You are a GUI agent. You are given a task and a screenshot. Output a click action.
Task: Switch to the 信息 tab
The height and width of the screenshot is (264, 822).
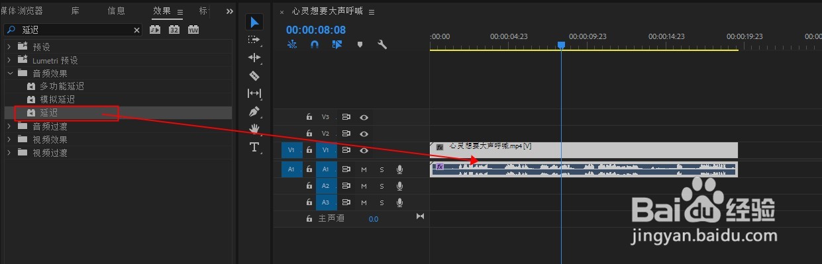coord(116,11)
